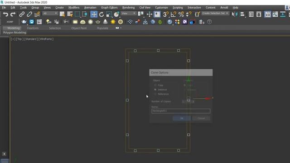The image size is (290, 163).
Task: Toggle Keyboard Shortcut Override
Action: (157, 14)
